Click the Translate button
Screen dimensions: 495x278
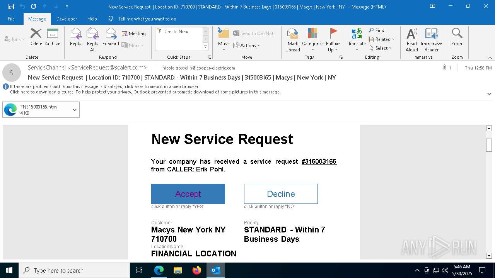pyautogui.click(x=357, y=40)
